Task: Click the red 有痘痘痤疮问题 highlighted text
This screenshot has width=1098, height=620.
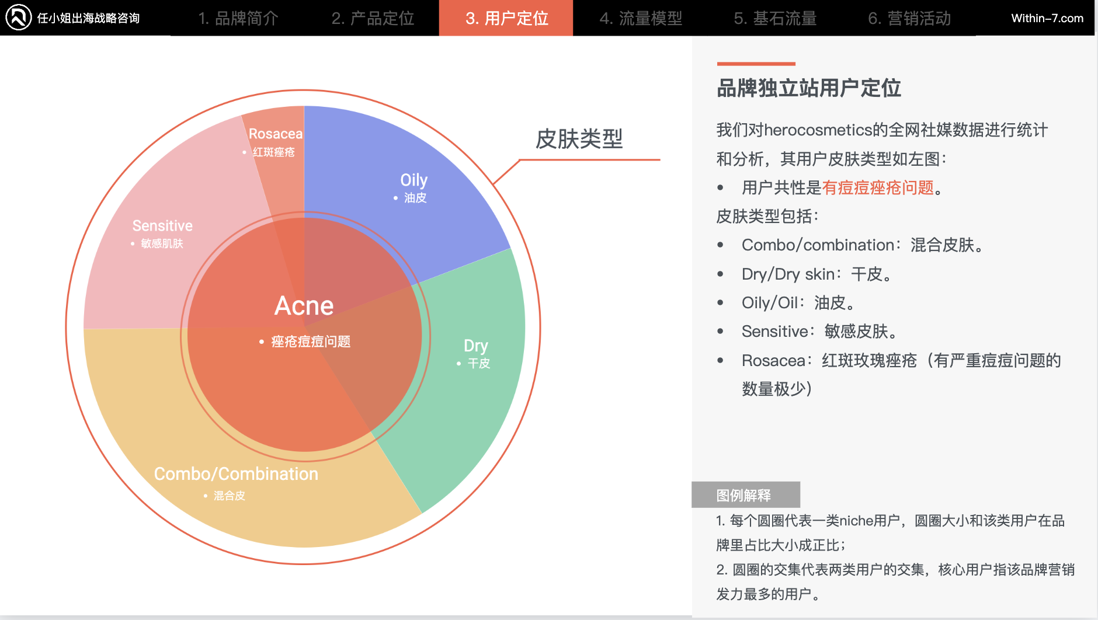Action: pos(878,187)
